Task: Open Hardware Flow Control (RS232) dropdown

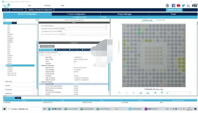Action: pyautogui.click(x=83, y=29)
